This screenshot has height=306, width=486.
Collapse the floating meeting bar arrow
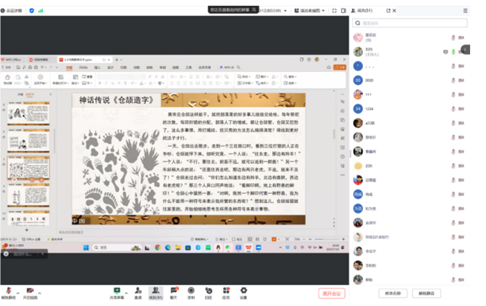tap(43, 254)
